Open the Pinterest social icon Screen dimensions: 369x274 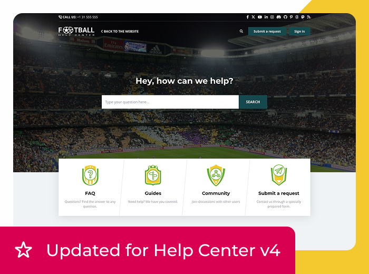291,17
